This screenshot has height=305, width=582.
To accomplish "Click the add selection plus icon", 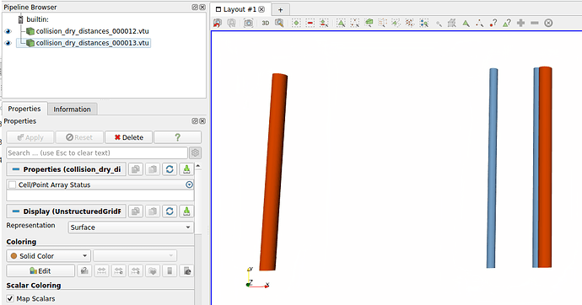I will [x=520, y=23].
